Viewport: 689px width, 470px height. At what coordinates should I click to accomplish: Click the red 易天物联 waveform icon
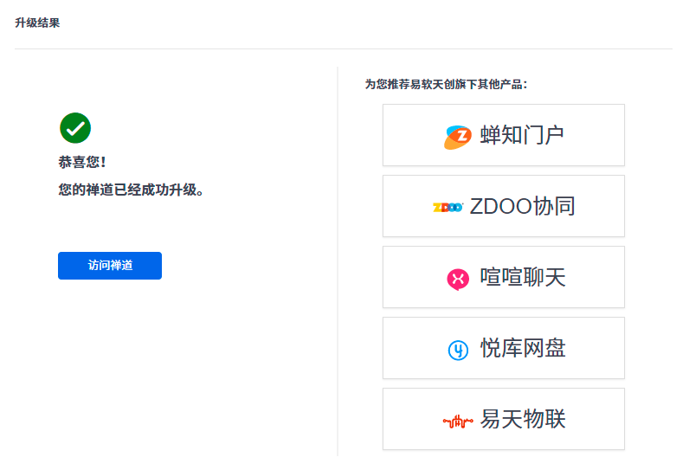458,422
